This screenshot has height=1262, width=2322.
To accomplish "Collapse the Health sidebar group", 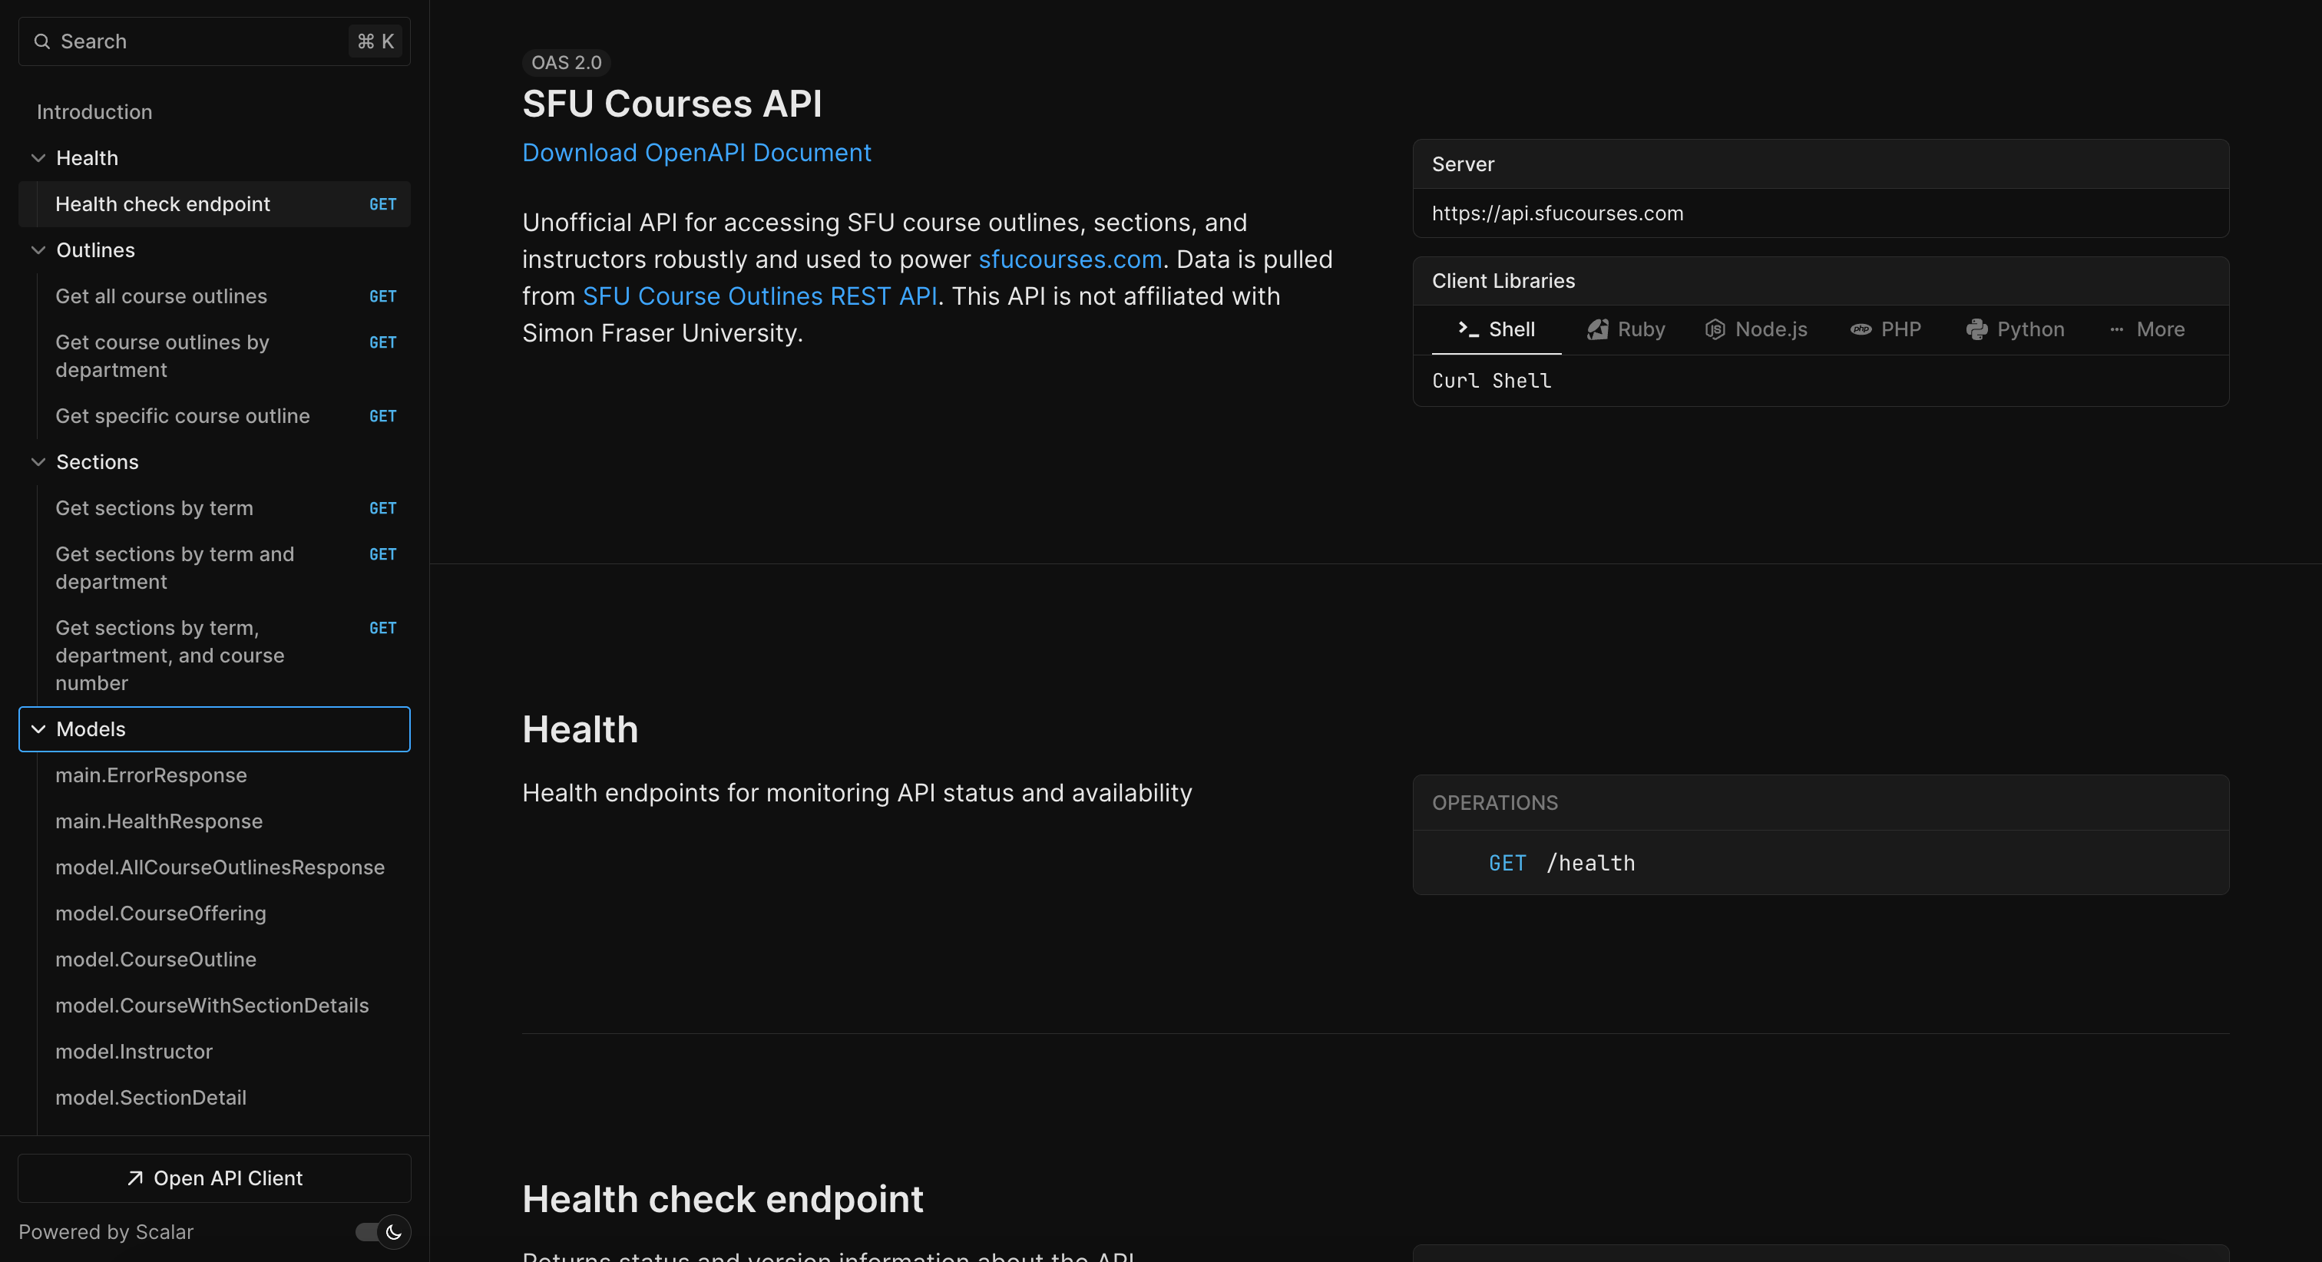I will point(38,158).
